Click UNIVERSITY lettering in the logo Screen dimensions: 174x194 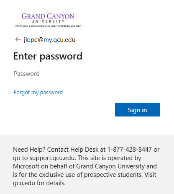coord(48,21)
